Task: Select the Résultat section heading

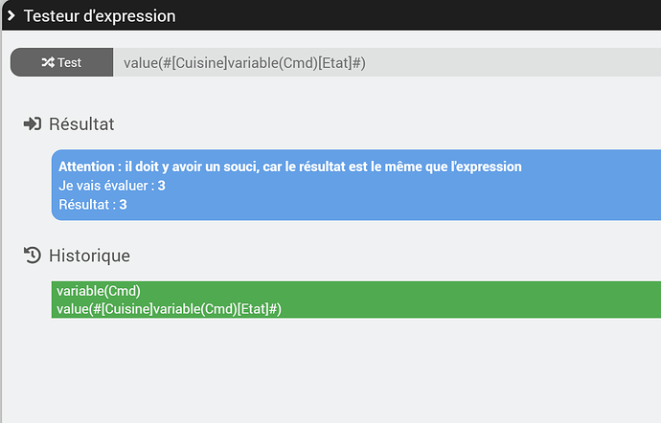Action: click(x=82, y=124)
